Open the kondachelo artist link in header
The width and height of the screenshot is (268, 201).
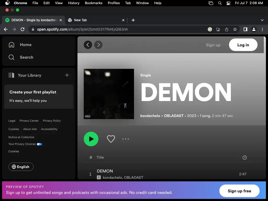150,116
